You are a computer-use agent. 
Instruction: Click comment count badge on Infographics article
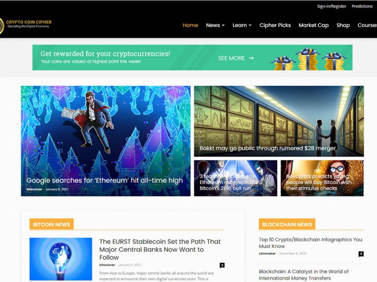pos(361,254)
